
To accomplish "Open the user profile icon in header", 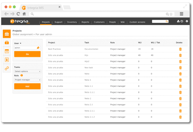I will pyautogui.click(x=178, y=21).
